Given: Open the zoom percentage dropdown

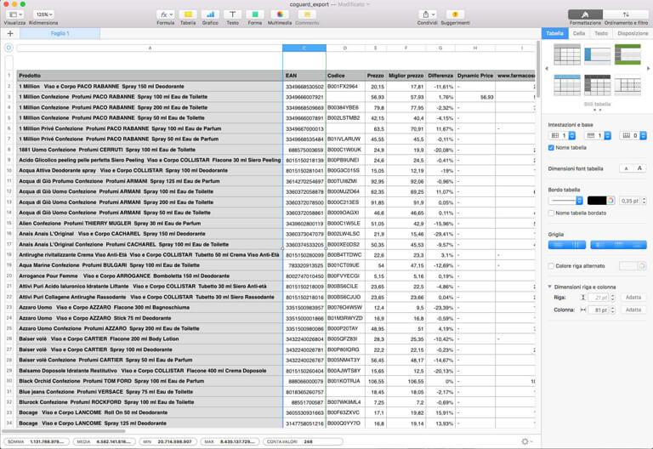Looking at the screenshot, I should pyautogui.click(x=43, y=14).
